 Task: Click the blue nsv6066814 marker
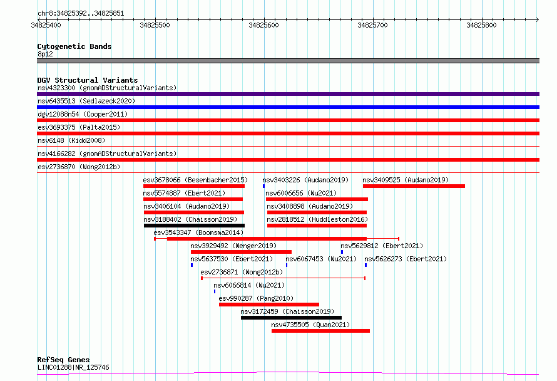[215, 291]
